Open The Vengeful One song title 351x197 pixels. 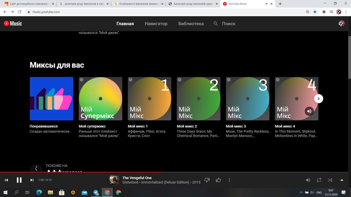pos(137,178)
